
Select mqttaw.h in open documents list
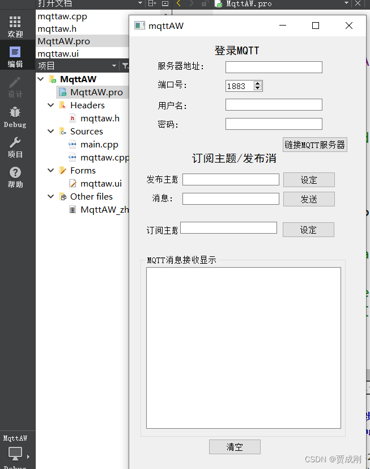click(57, 29)
